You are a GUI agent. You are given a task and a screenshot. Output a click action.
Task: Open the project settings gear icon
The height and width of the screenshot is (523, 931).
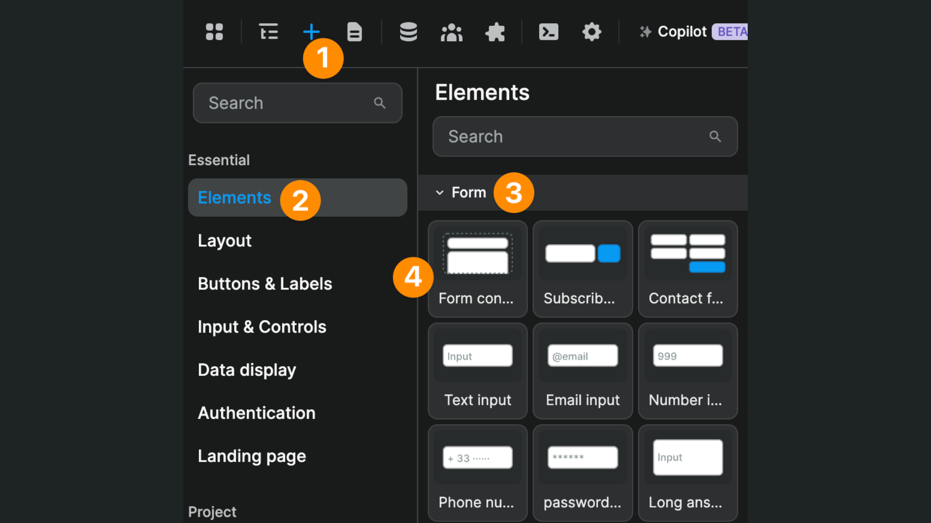click(592, 31)
